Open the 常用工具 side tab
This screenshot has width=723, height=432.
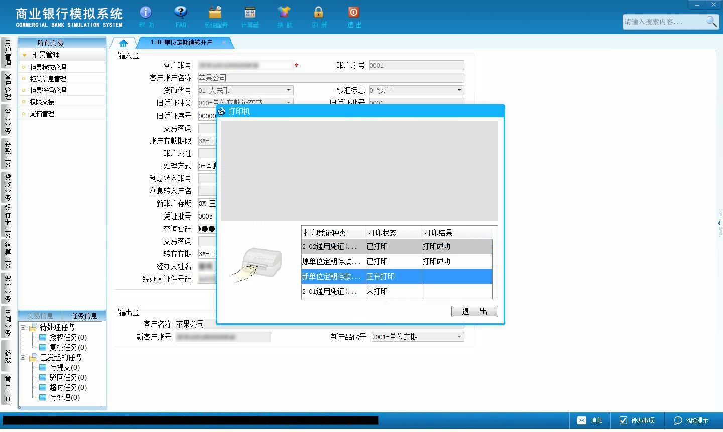(7, 389)
